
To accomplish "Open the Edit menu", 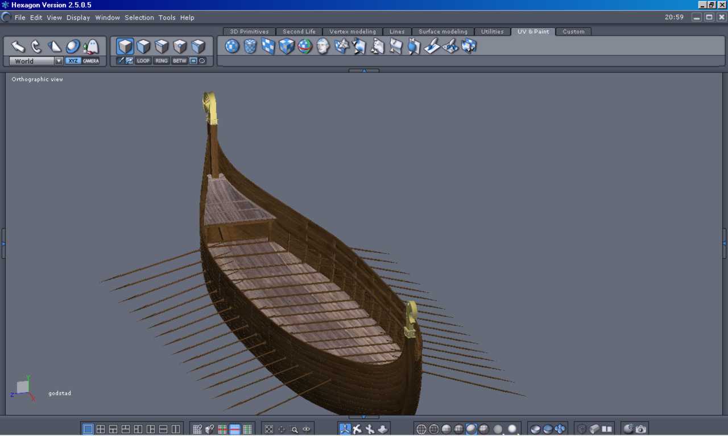I will click(x=36, y=18).
